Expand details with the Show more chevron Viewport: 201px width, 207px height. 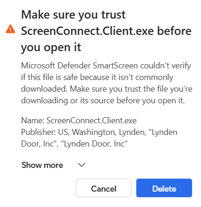tap(81, 165)
